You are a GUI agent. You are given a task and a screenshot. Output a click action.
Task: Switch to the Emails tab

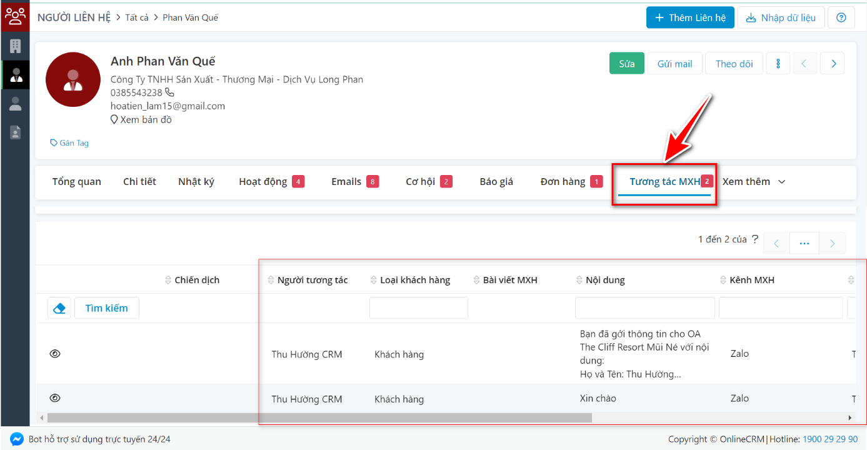point(346,181)
